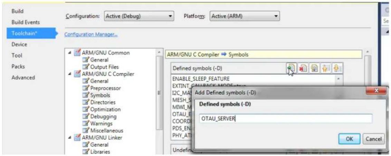This screenshot has height=156, width=391.
Task: Click the ARM/GNU C Compiler Symbols header bar
Action: (x=263, y=54)
